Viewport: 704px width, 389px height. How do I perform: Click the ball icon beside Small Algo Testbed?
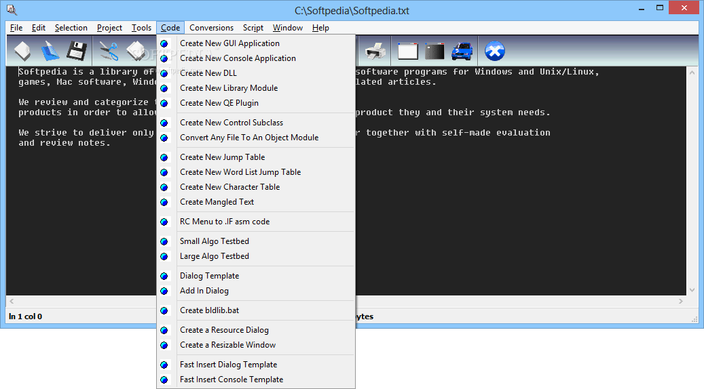pyautogui.click(x=164, y=242)
